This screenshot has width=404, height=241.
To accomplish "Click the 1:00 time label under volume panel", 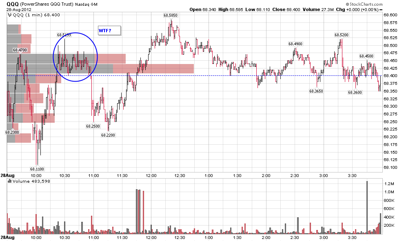I will tap(209, 237).
